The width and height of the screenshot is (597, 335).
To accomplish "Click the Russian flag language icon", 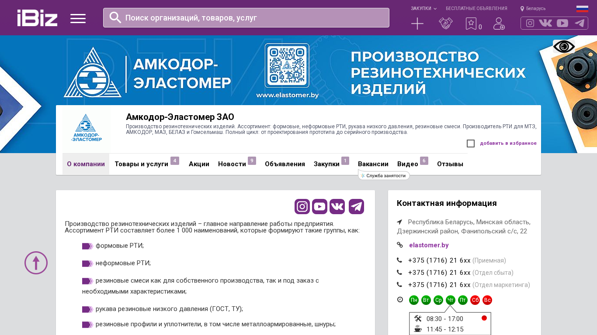I will tap(582, 9).
